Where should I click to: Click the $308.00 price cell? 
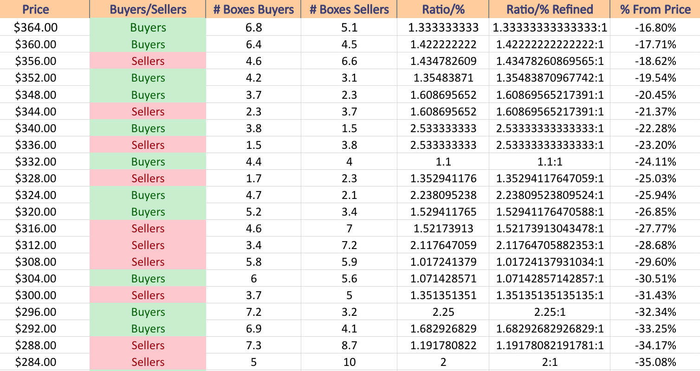click(45, 262)
